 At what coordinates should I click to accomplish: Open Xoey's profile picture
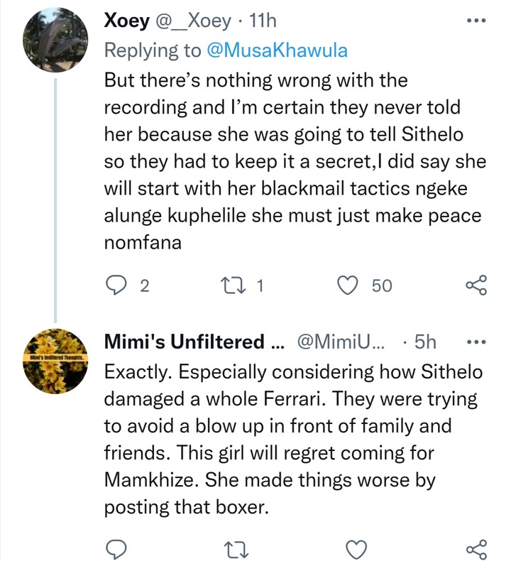pyautogui.click(x=55, y=39)
